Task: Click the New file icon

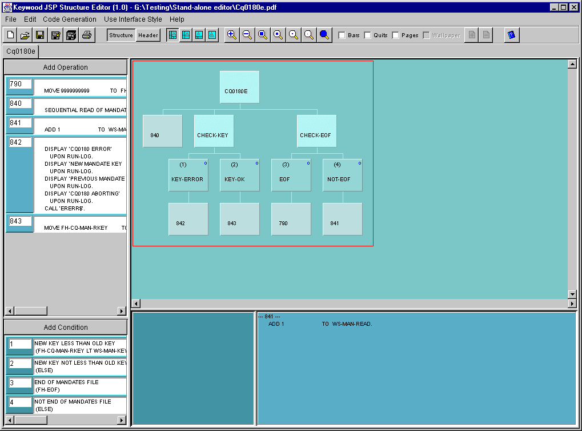Action: pos(10,35)
